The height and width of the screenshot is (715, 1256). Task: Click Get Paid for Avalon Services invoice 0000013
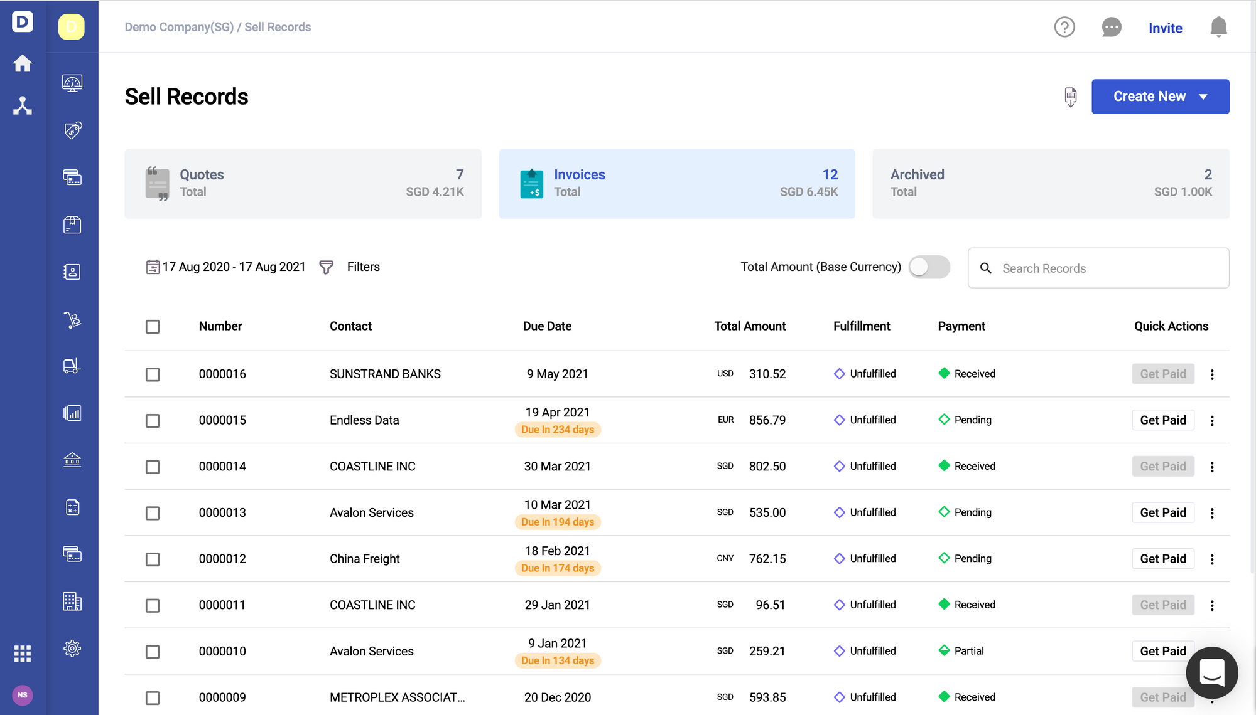point(1163,512)
